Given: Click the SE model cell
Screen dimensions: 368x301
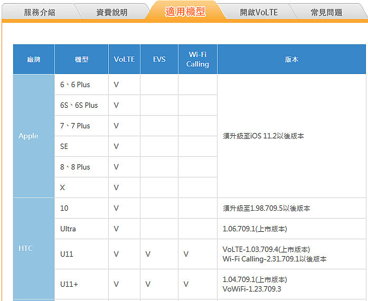Looking at the screenshot, I should [x=81, y=146].
